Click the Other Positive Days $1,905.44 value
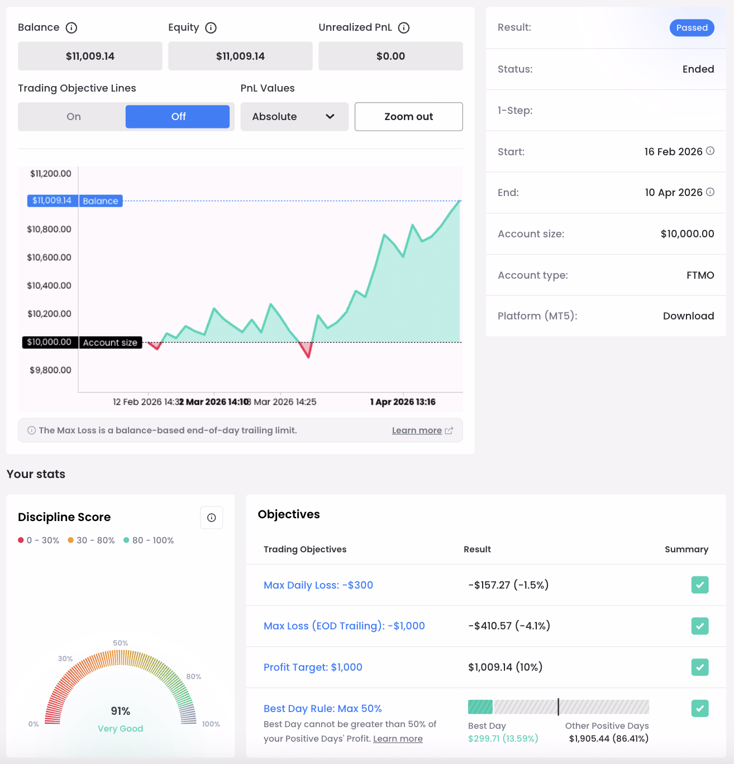Image resolution: width=734 pixels, height=764 pixels. pos(609,739)
